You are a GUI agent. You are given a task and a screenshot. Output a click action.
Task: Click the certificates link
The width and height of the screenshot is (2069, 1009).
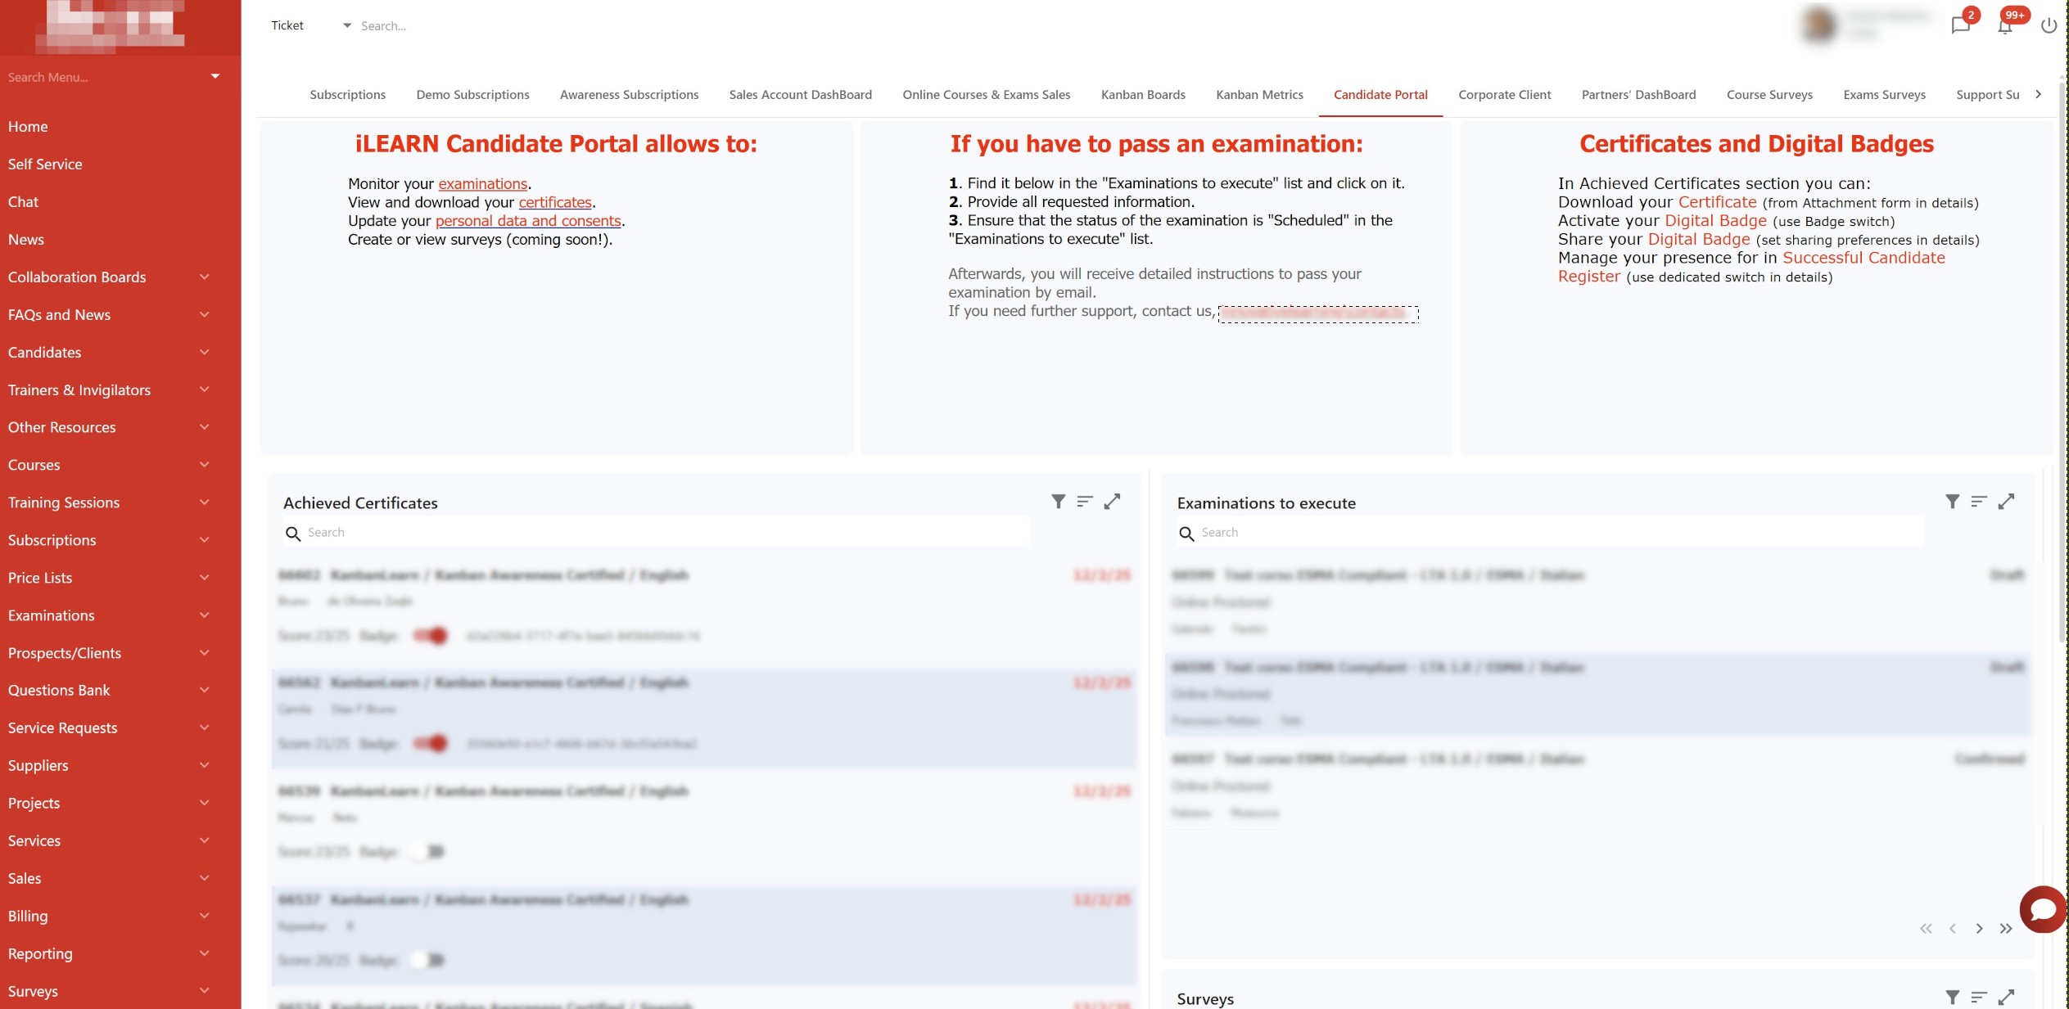[555, 202]
